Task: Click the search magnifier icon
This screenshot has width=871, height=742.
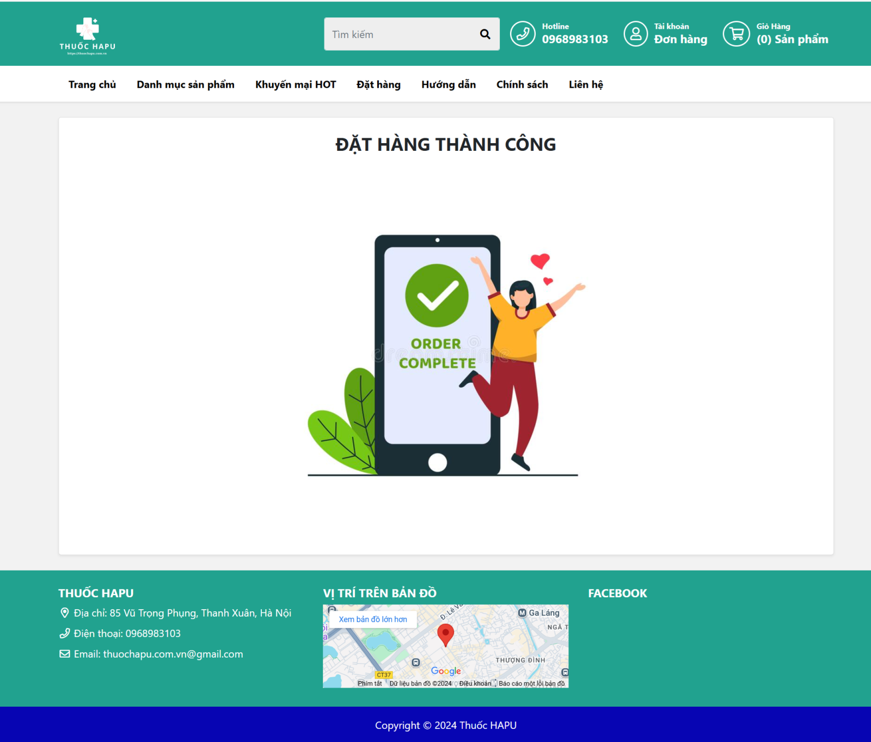Action: point(484,34)
